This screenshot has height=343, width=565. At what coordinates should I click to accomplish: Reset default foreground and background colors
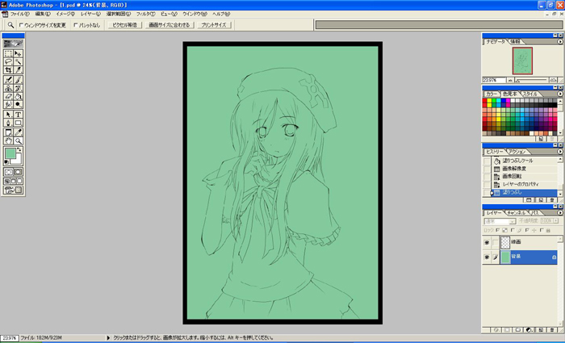tap(6, 162)
